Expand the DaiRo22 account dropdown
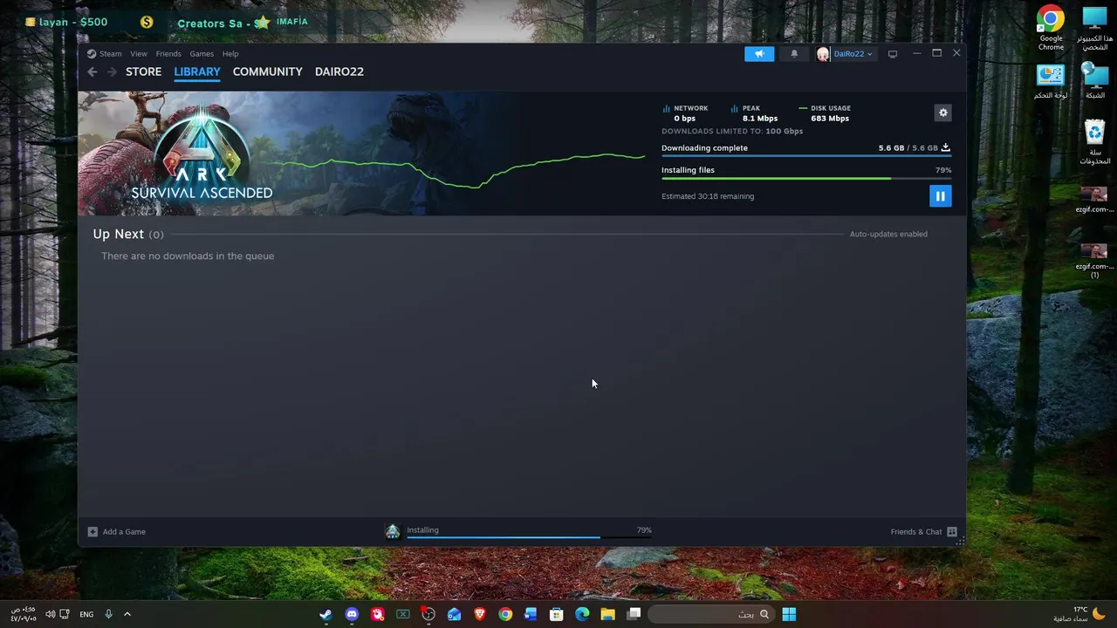Screen dimensions: 1117x628 853,54
